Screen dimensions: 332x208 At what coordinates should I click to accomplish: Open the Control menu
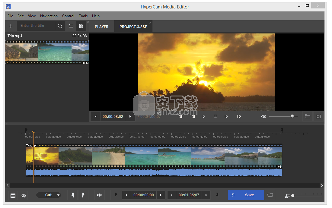[x=68, y=16]
